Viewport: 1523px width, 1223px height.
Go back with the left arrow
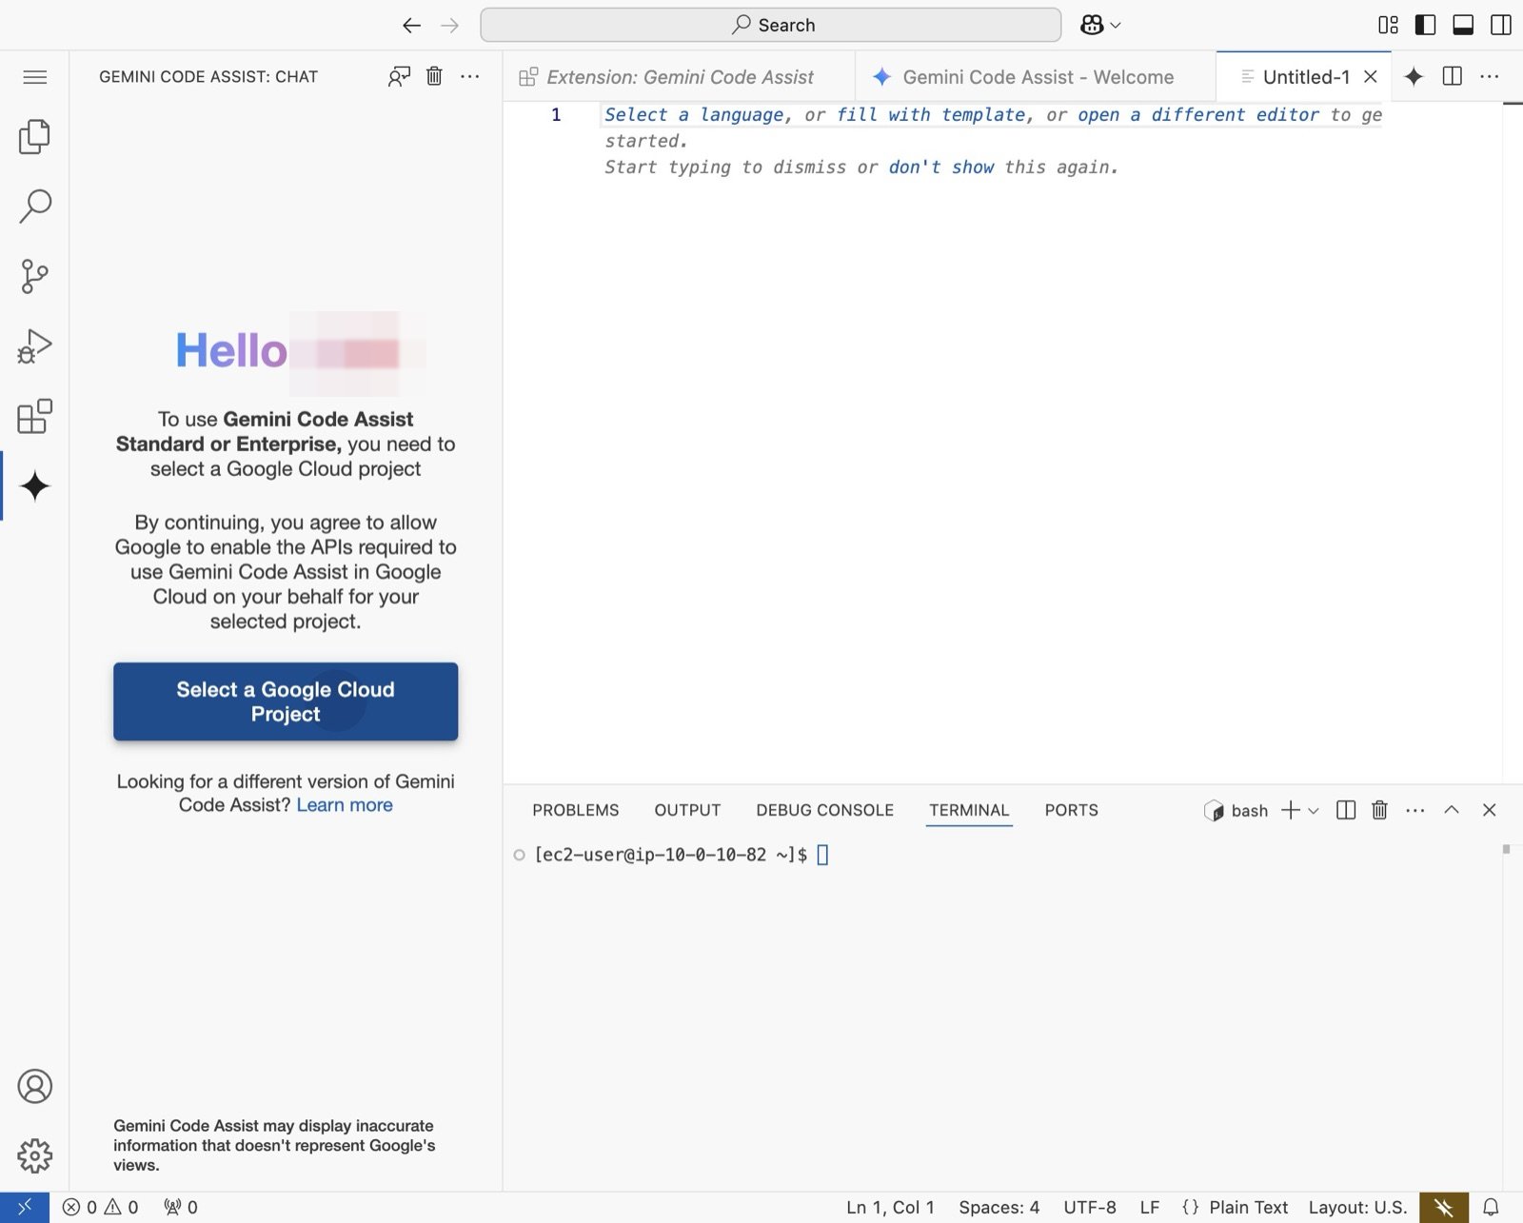(411, 26)
